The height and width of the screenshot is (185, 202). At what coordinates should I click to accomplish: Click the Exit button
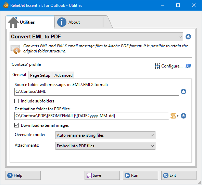tap(179, 175)
